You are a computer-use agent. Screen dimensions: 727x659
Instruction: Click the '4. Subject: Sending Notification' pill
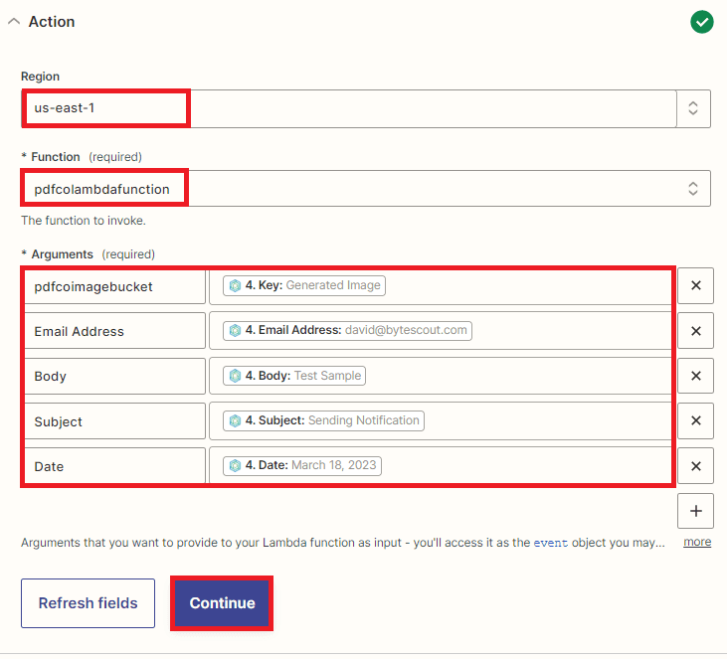(x=324, y=420)
